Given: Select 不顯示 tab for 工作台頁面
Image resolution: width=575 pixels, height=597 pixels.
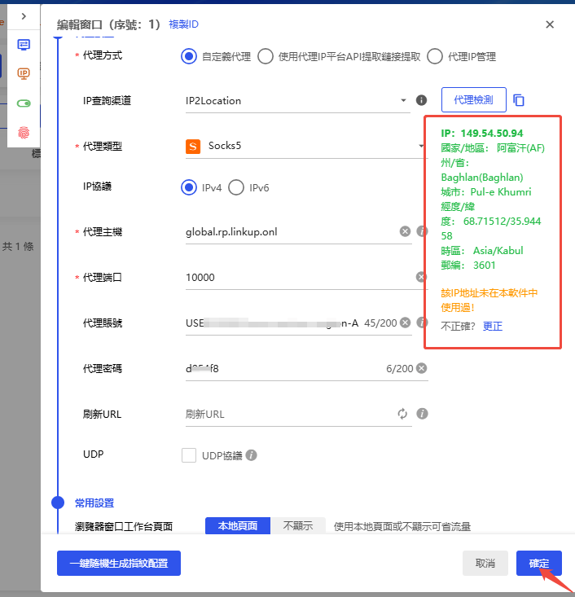Looking at the screenshot, I should pyautogui.click(x=298, y=526).
